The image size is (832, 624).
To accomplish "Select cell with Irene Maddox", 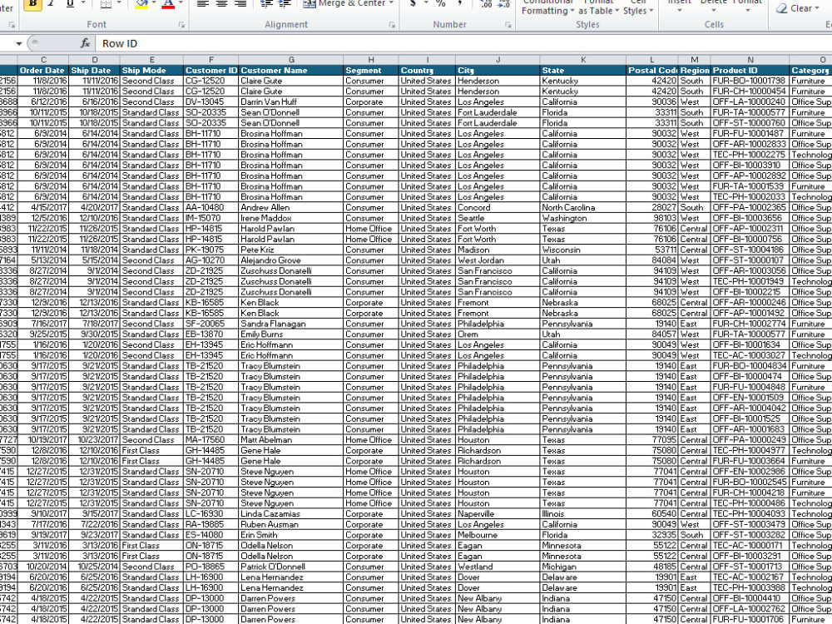I will [x=290, y=218].
